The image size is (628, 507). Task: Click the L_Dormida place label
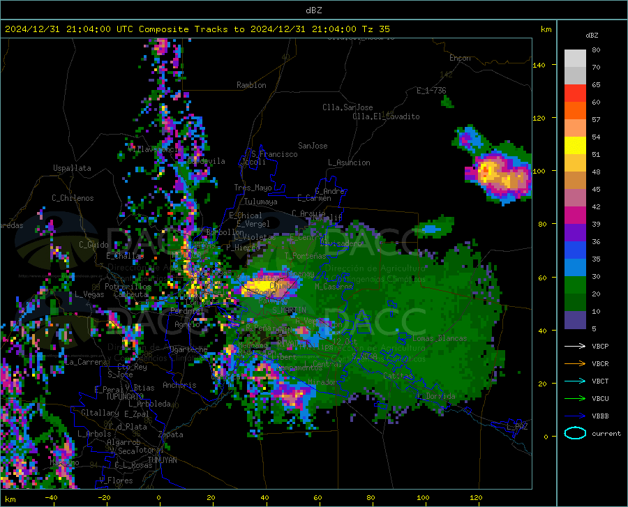437,396
